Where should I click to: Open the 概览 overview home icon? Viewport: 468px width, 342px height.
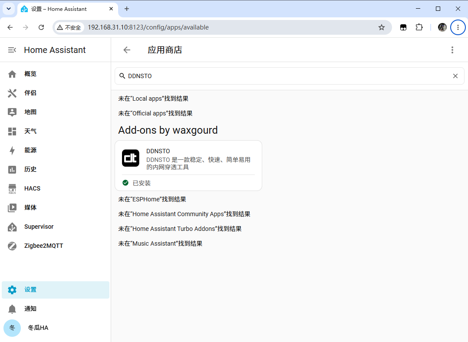click(12, 74)
